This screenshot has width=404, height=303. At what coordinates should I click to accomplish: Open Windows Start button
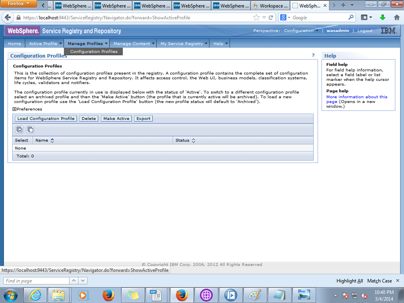10,295
